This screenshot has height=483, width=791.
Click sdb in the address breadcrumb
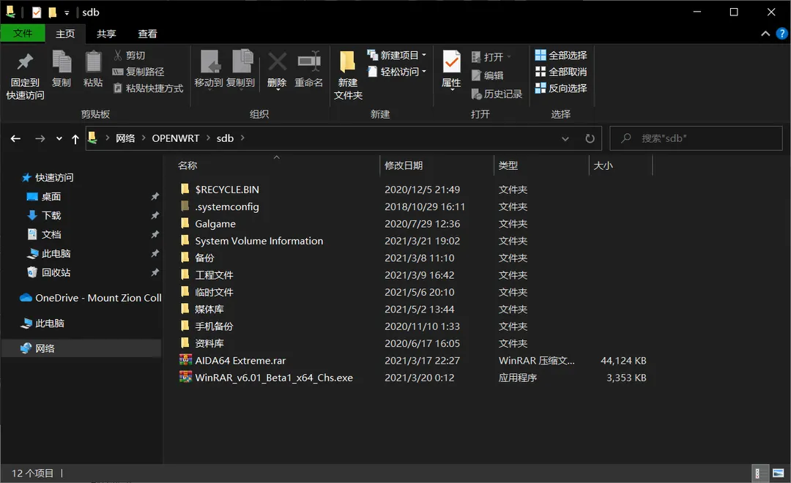pos(225,138)
